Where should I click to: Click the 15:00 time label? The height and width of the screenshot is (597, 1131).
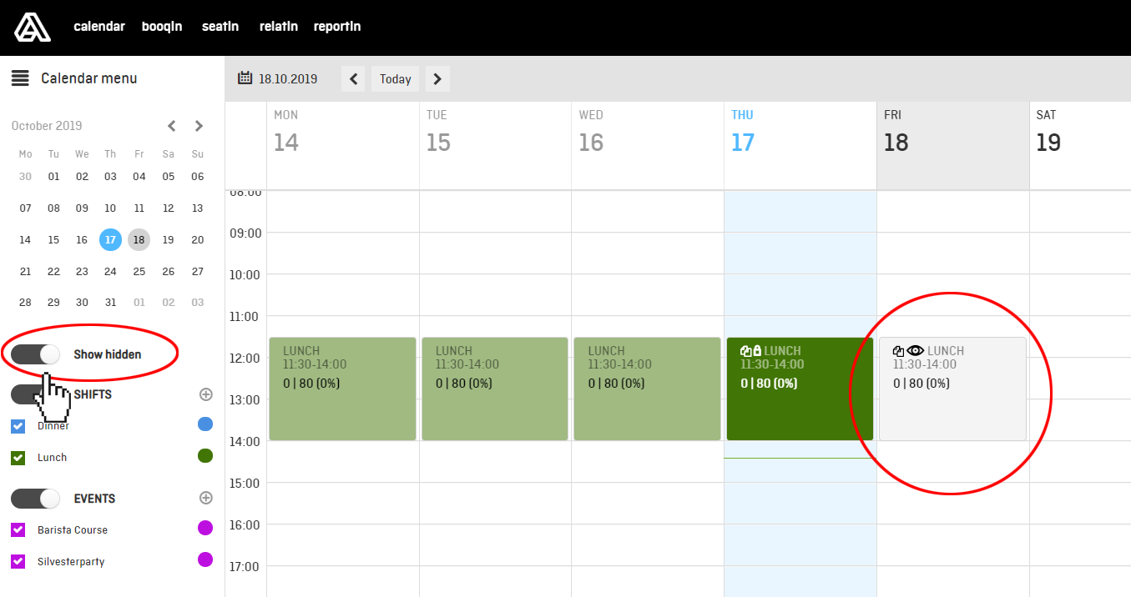tap(245, 483)
